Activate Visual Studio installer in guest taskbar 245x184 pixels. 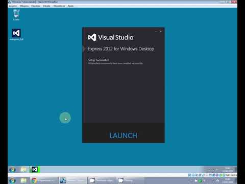coord(35,170)
